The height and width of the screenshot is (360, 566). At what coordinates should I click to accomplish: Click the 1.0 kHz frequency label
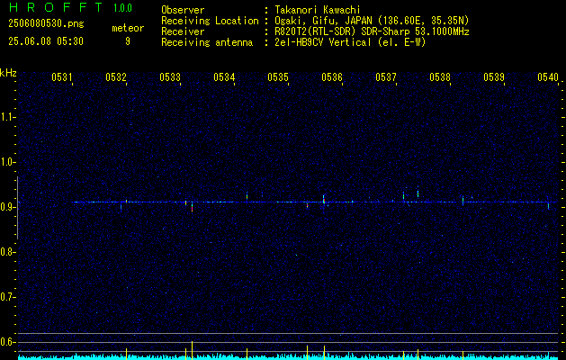(7, 162)
